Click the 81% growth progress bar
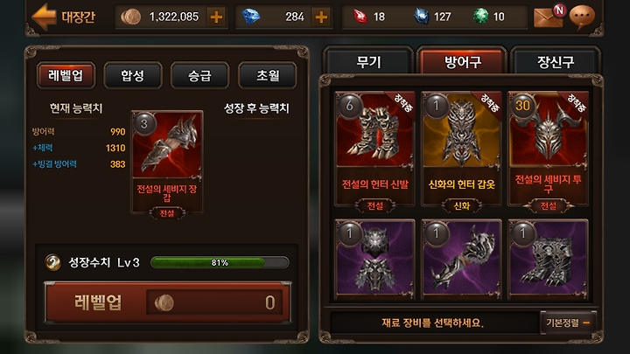Screen dimensions: 630x354 (x=220, y=262)
